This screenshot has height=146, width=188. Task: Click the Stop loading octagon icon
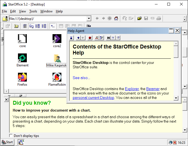click(109, 18)
